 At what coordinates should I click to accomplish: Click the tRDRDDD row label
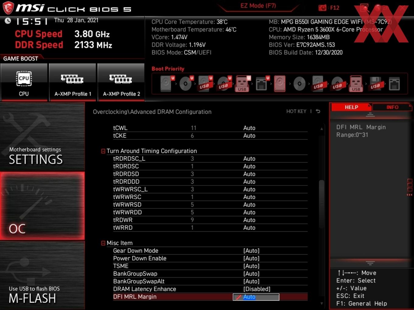point(126,182)
